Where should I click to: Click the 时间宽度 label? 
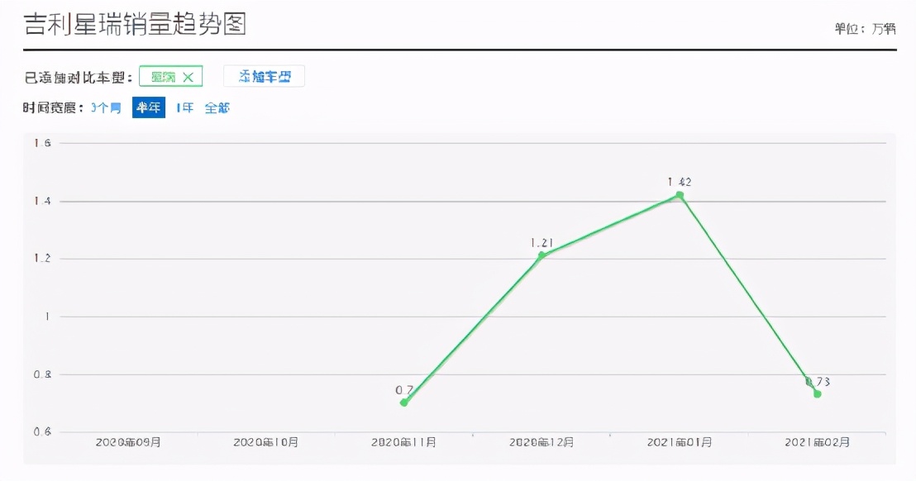pyautogui.click(x=53, y=108)
